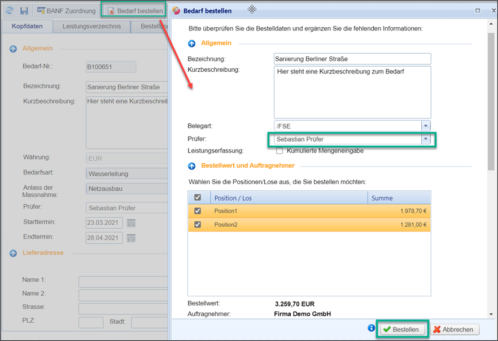The width and height of the screenshot is (498, 341).
Task: Open the Prüfer dropdown in the dialog
Action: click(x=426, y=139)
